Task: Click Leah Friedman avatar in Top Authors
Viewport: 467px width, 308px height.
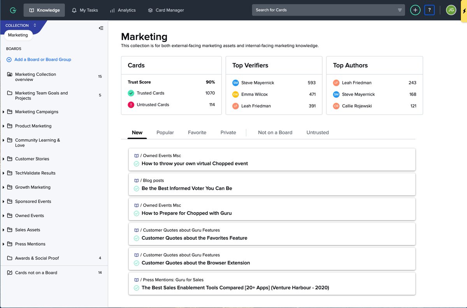Action: pos(336,83)
